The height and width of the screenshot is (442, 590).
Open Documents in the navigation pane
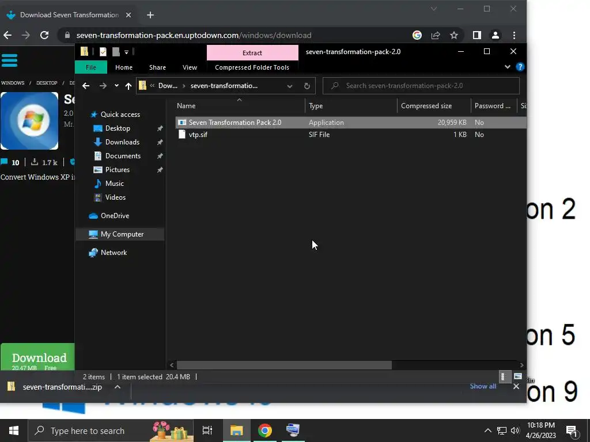pos(123,156)
